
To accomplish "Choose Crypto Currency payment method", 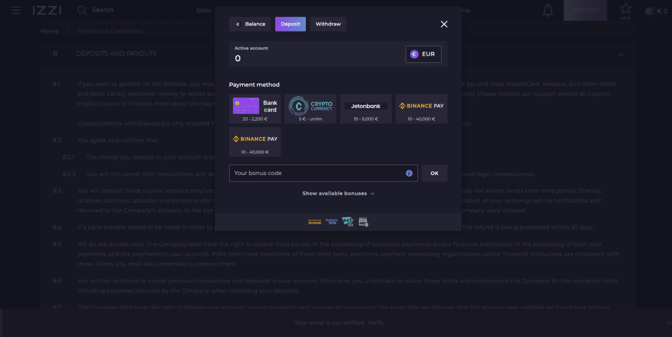I will click(311, 108).
